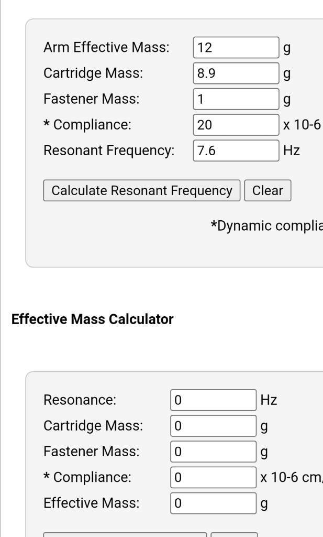Click the Dynamic compliance footnote text

click(x=267, y=226)
